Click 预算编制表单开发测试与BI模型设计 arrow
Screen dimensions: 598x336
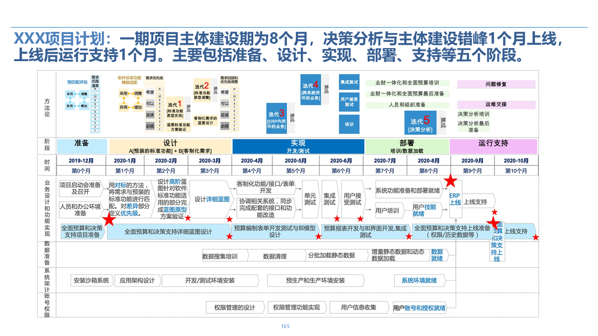(275, 231)
